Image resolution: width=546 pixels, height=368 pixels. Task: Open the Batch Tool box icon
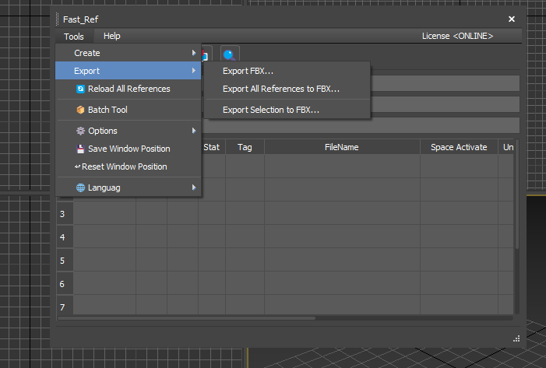click(x=80, y=110)
